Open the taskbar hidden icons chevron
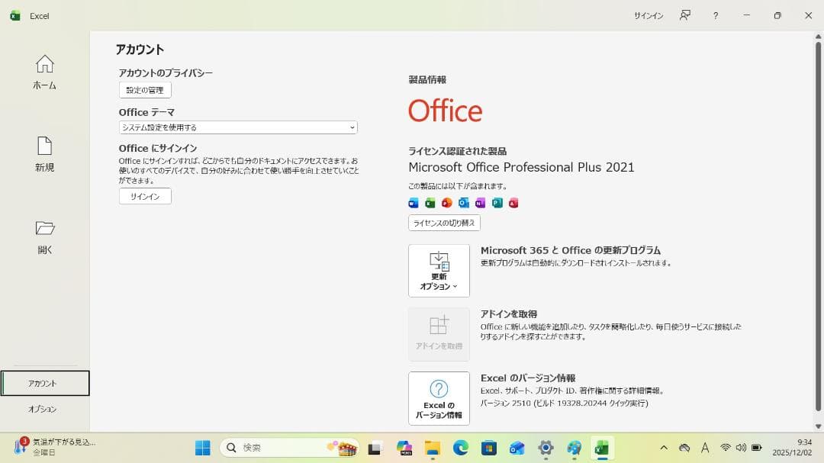Screen dimensions: 824x463 [663, 448]
